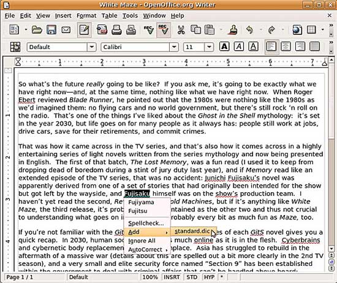This screenshot has width=337, height=283.
Task: Insert hyperlink with the globe icon
Action: click(x=297, y=29)
